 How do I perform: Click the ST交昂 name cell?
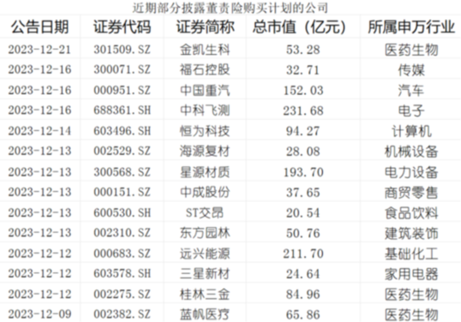coord(205,212)
